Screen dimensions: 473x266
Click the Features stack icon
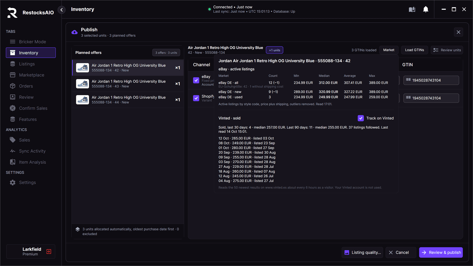(12, 119)
